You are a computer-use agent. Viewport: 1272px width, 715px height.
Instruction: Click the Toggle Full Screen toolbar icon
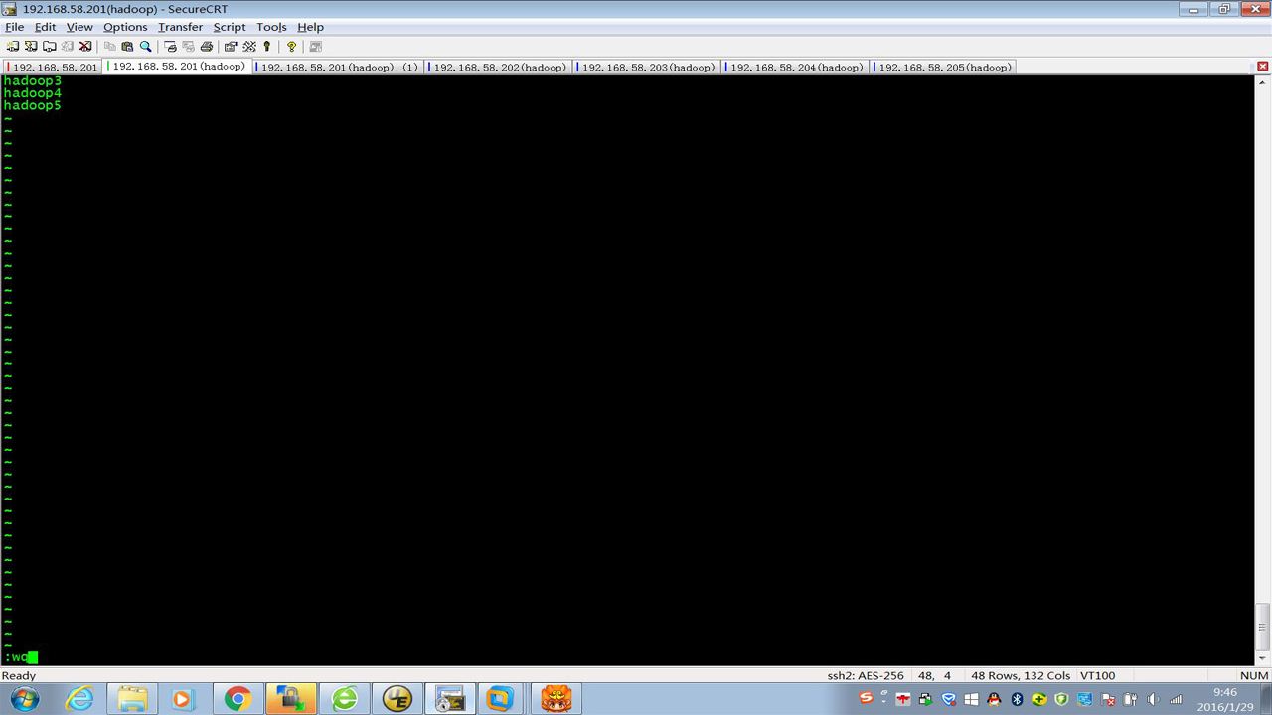point(316,47)
